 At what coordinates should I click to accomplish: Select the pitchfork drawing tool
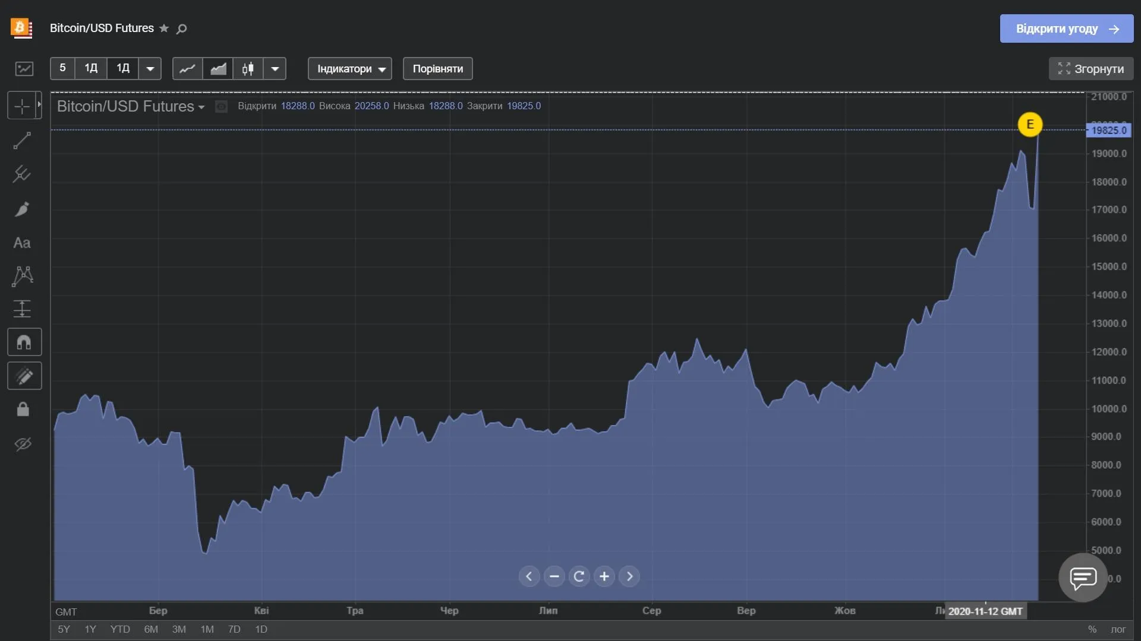point(22,174)
